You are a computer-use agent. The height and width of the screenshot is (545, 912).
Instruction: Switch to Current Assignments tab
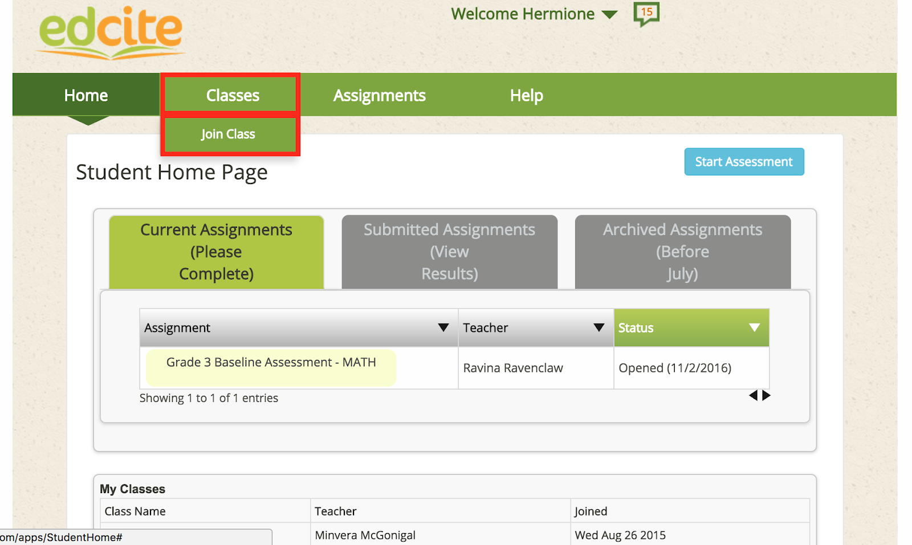coord(217,252)
